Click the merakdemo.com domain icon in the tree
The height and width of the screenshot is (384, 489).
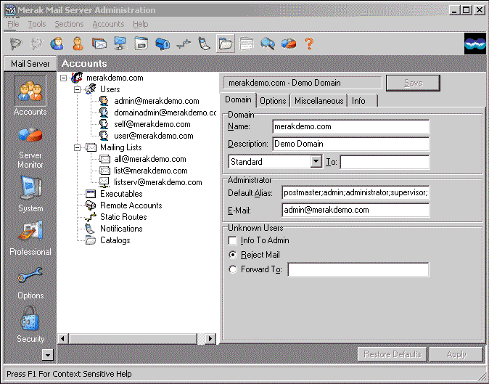pos(77,78)
